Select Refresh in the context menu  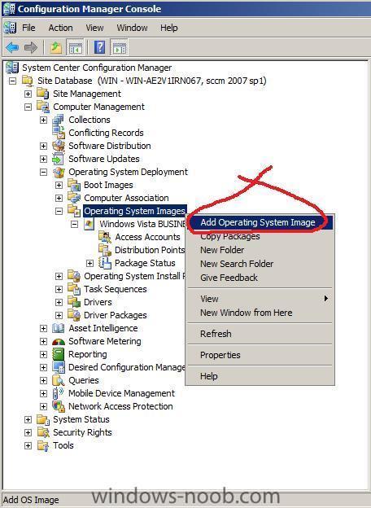click(216, 334)
